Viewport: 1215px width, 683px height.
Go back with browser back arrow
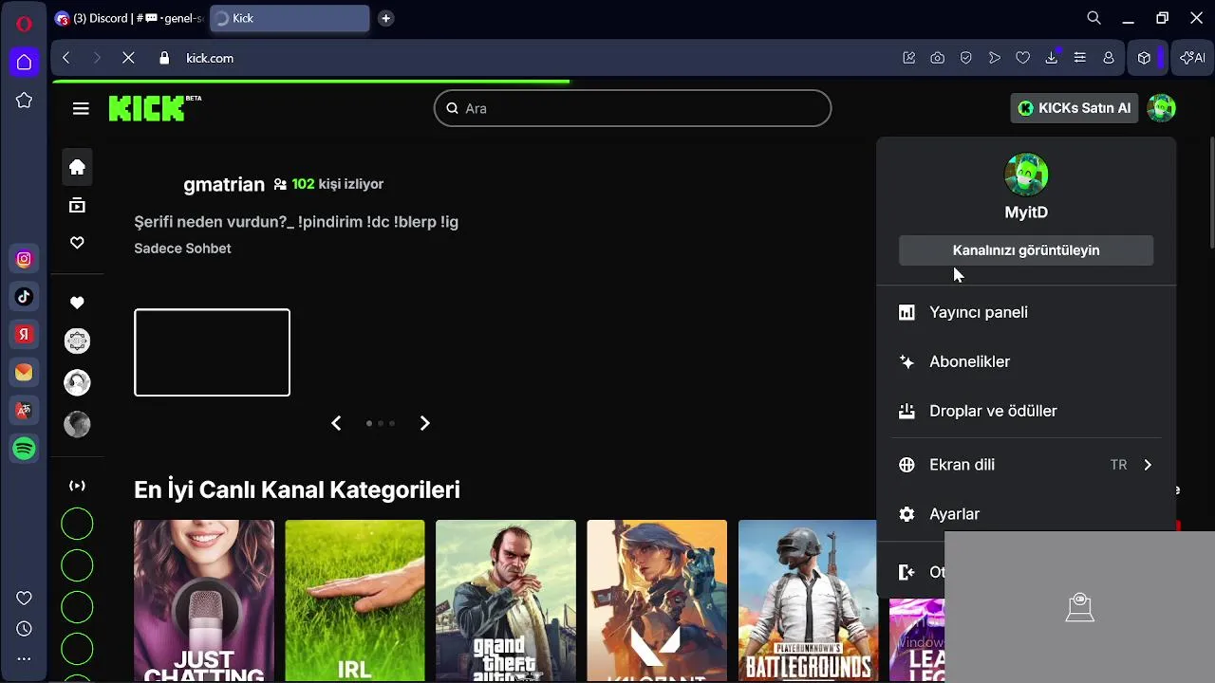pyautogui.click(x=65, y=58)
